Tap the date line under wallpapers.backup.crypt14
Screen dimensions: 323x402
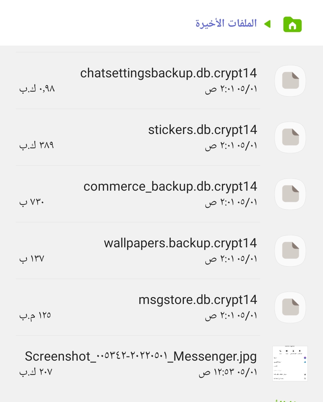(231, 259)
